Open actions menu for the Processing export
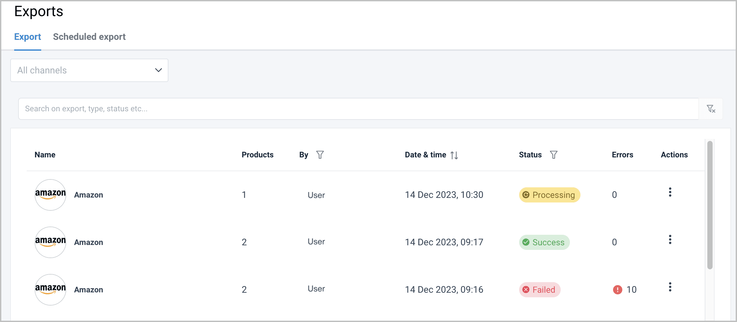 [670, 192]
